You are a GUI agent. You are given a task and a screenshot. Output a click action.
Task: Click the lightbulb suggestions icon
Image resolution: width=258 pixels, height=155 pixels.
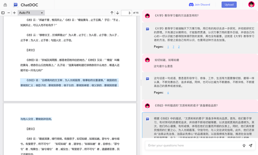pos(244,145)
